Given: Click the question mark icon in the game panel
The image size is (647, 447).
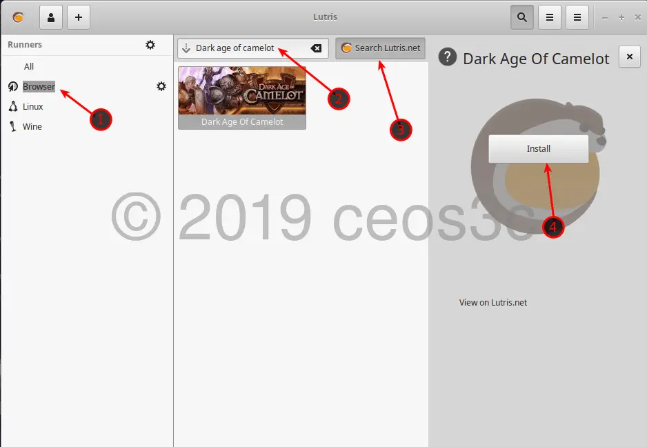Looking at the screenshot, I should click(x=447, y=57).
